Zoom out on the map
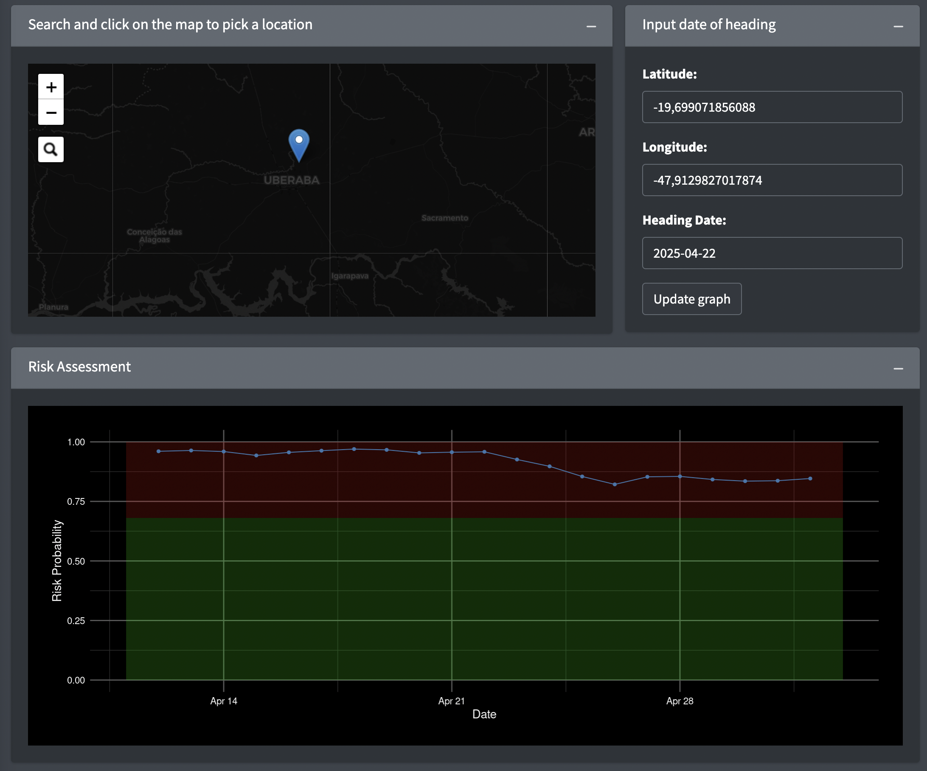The image size is (927, 771). pos(51,113)
